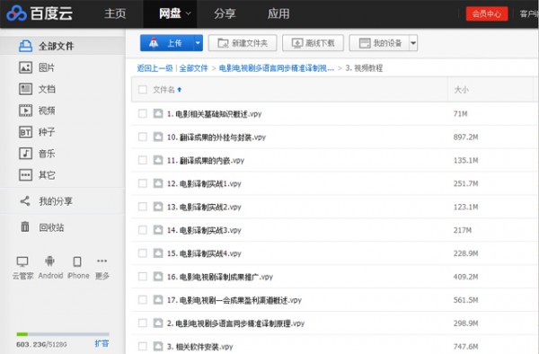
Task: Check the box for 16. 电影电视剧译制成果推广.vpy
Action: pyautogui.click(x=142, y=277)
